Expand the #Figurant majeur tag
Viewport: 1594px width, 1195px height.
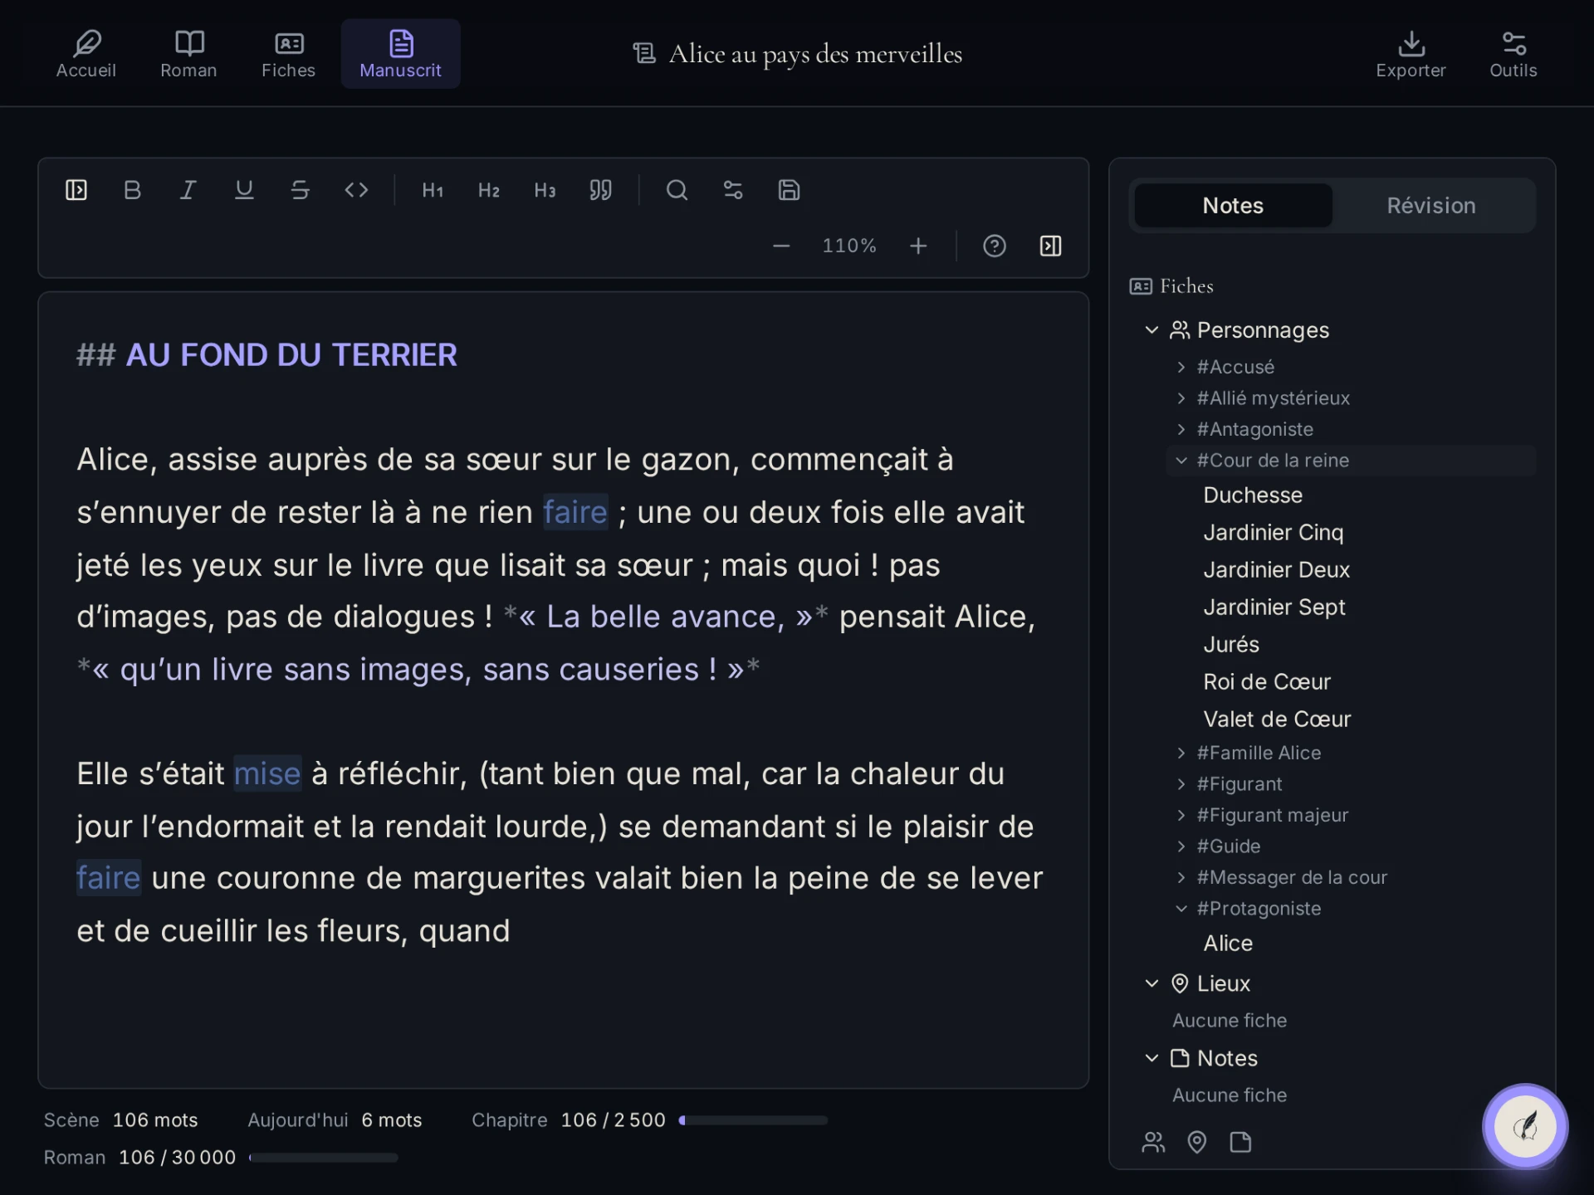[1181, 815]
